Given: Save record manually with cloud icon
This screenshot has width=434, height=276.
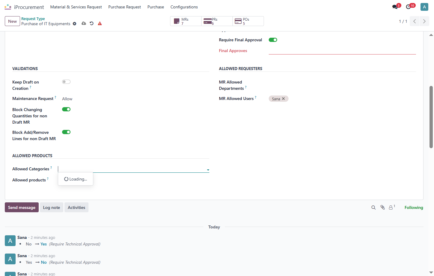Looking at the screenshot, I should coord(84,23).
